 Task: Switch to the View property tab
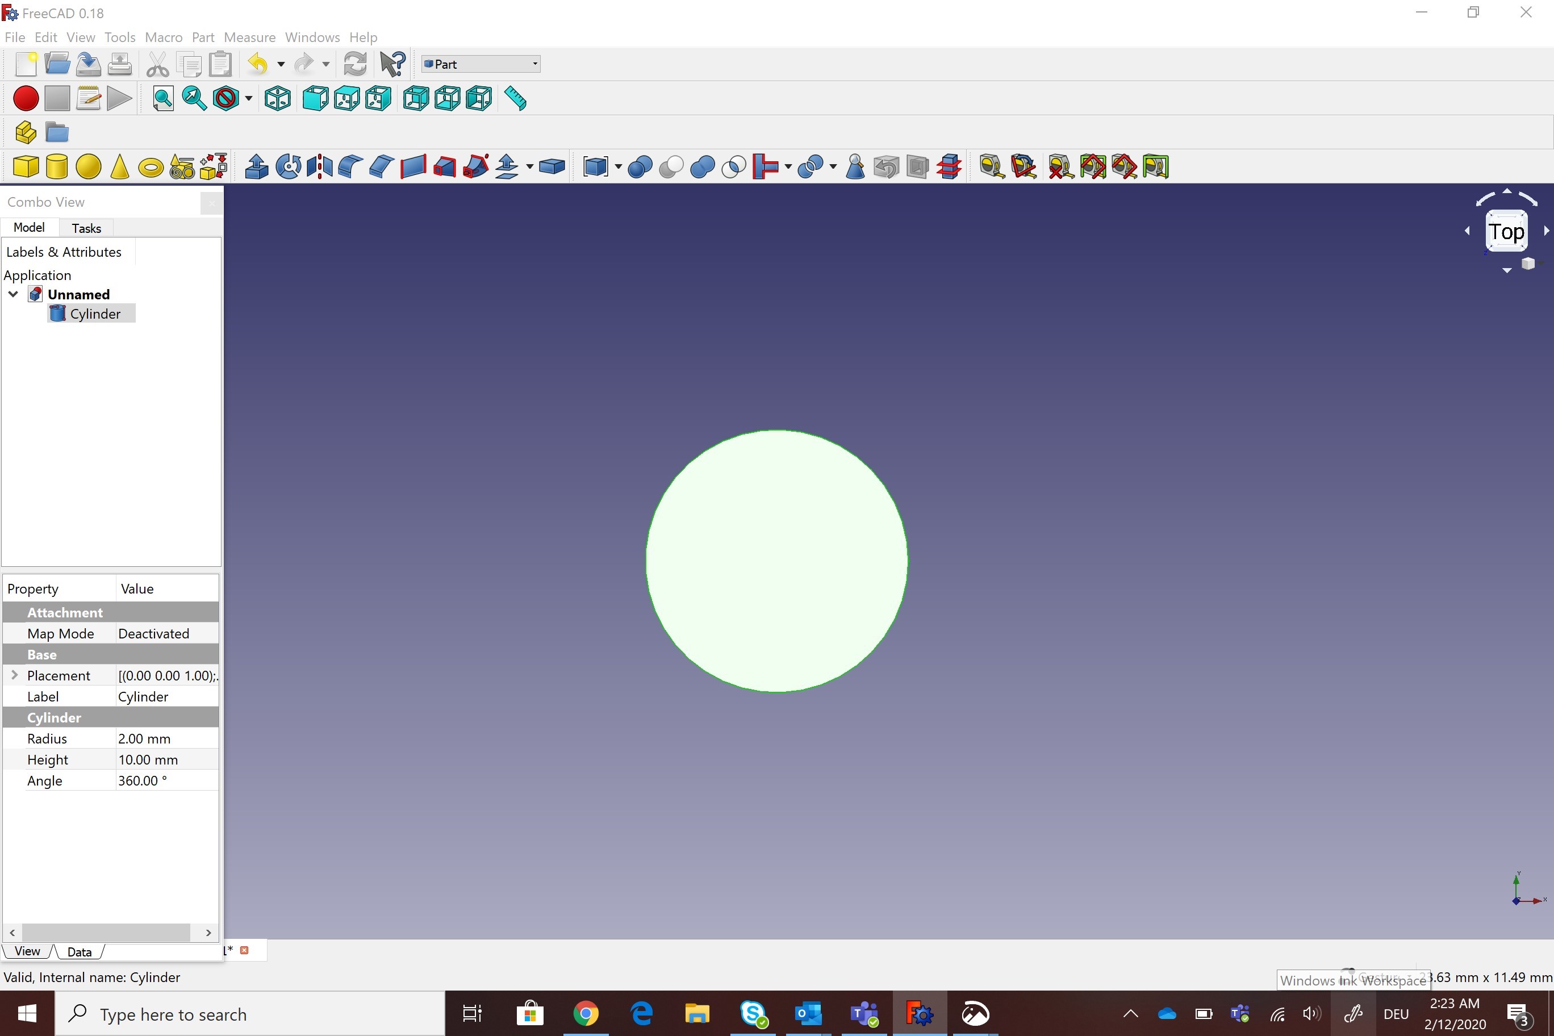27,951
